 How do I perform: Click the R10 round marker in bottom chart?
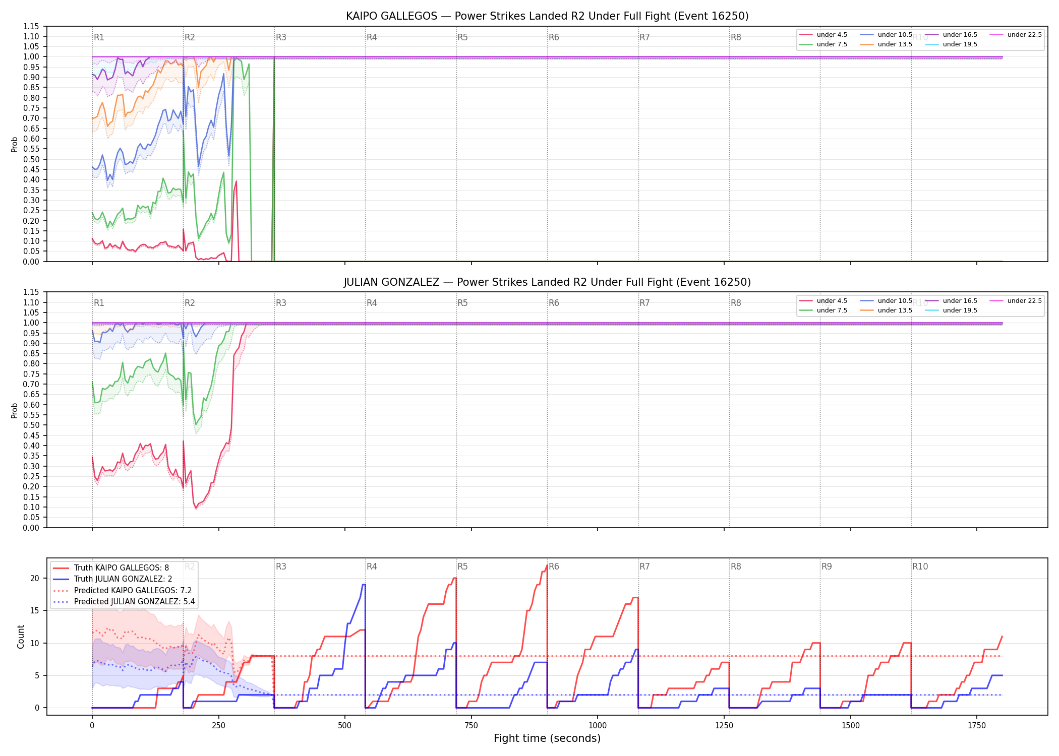click(920, 566)
